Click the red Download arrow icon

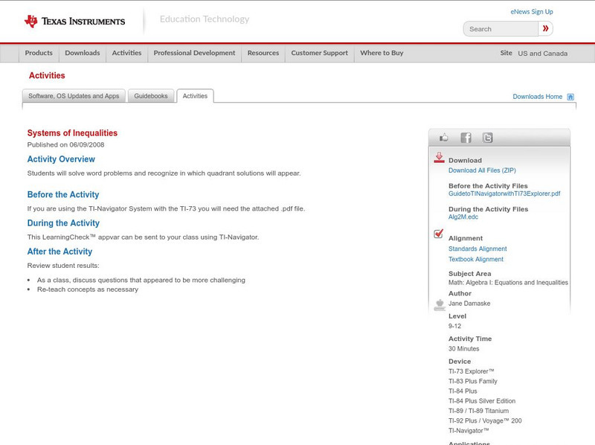tap(439, 156)
